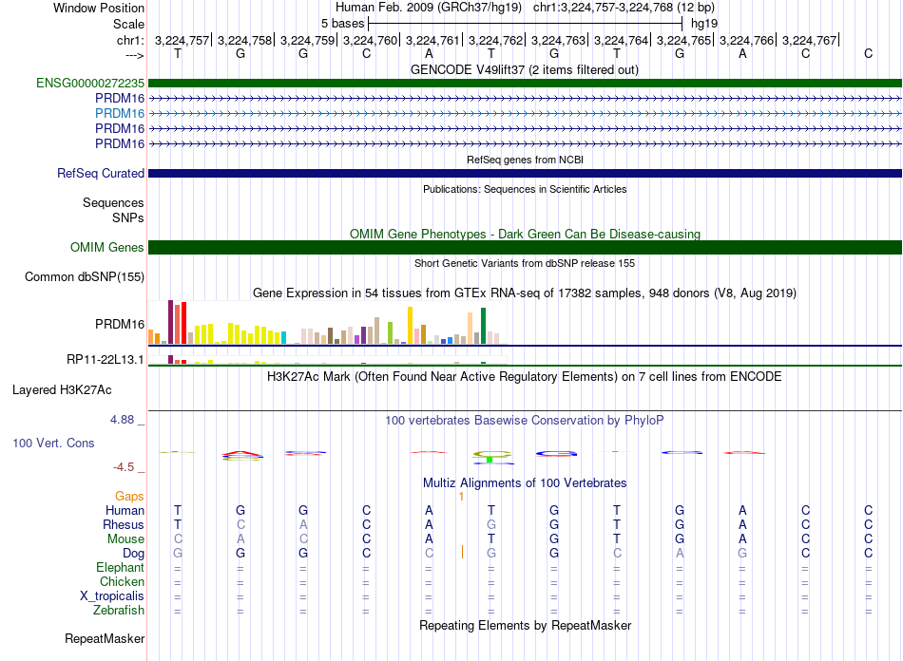This screenshot has width=903, height=661.
Task: Click the 5 bases scale label
Action: pos(342,24)
